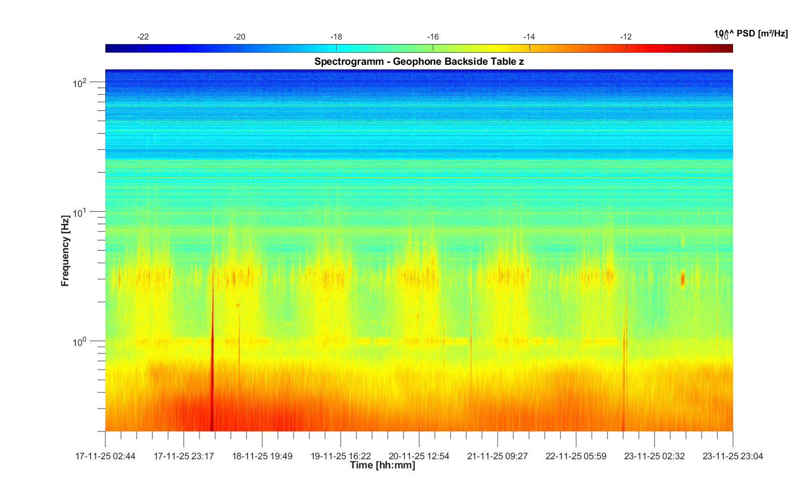Click the -14 colorbar tick label

coord(529,37)
